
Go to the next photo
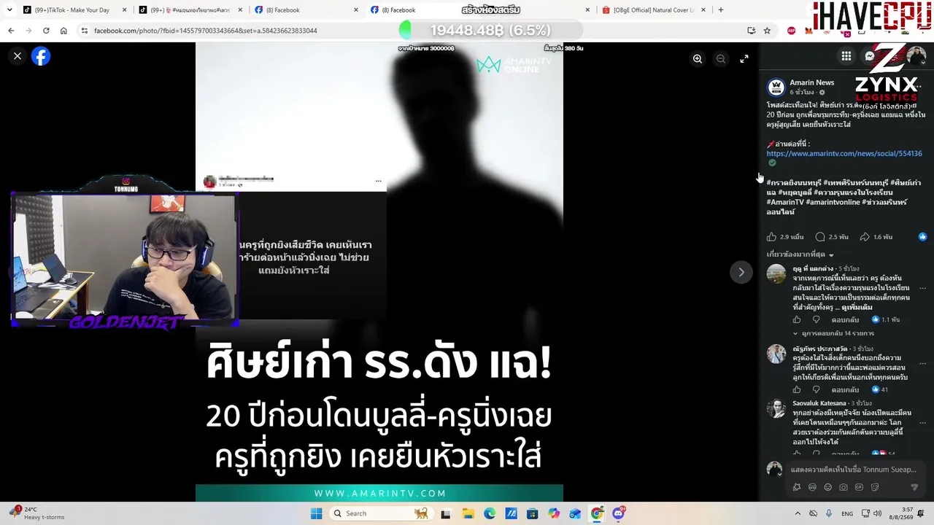pyautogui.click(x=741, y=272)
